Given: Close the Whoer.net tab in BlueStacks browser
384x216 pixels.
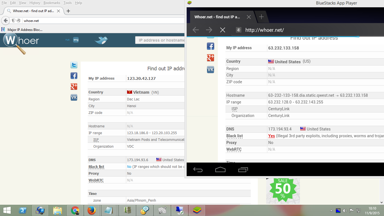Looking at the screenshot, I should click(x=249, y=17).
